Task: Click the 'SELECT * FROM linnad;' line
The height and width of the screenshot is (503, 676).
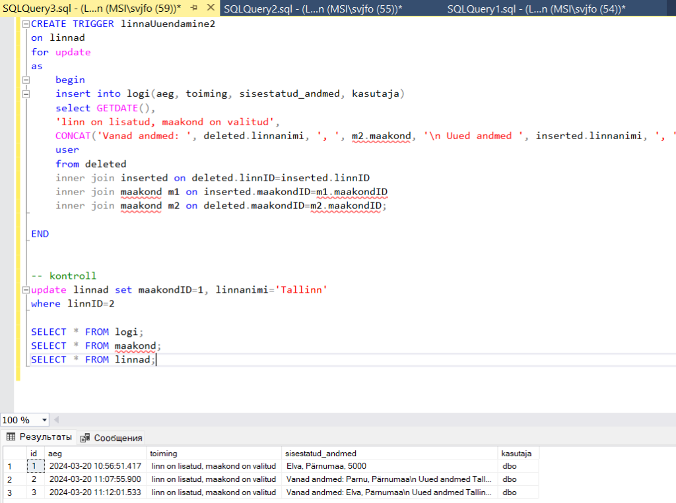Action: pos(93,359)
